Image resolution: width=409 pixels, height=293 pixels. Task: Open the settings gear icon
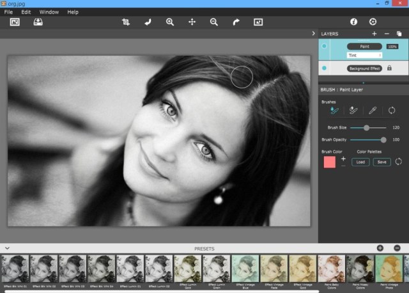pos(373,22)
